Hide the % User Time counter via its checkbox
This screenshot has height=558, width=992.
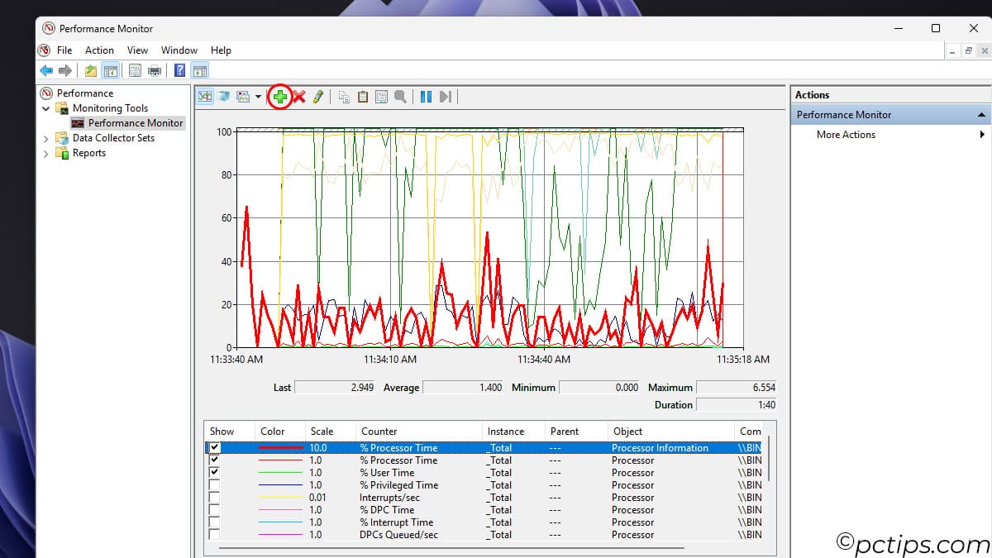pos(214,472)
